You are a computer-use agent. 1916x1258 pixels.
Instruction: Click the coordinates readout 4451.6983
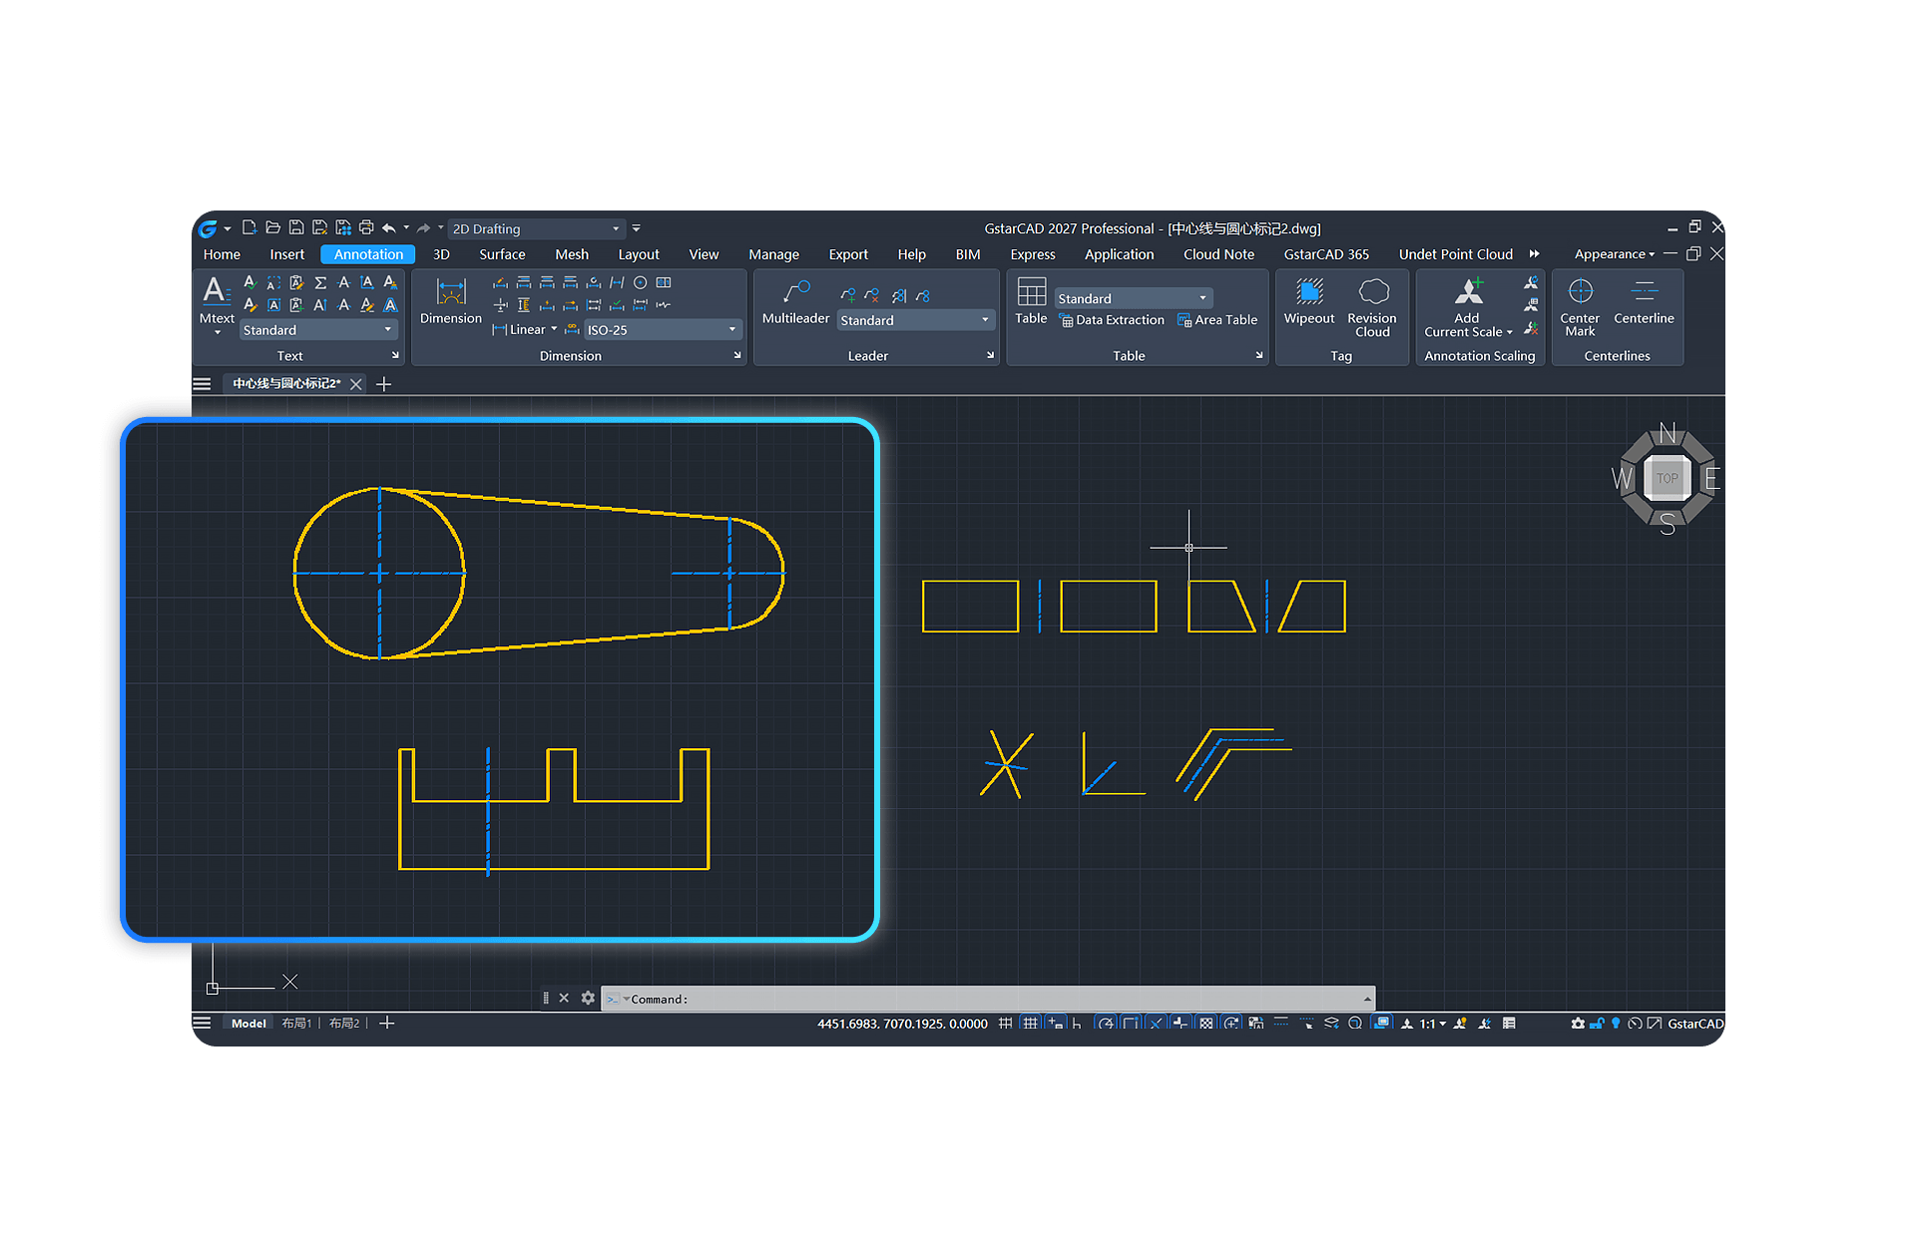902,1024
